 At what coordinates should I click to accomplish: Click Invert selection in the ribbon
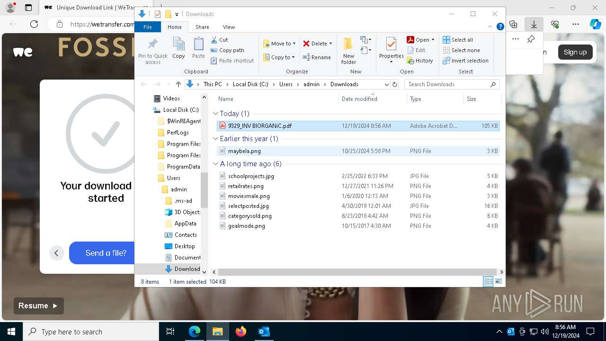(465, 61)
